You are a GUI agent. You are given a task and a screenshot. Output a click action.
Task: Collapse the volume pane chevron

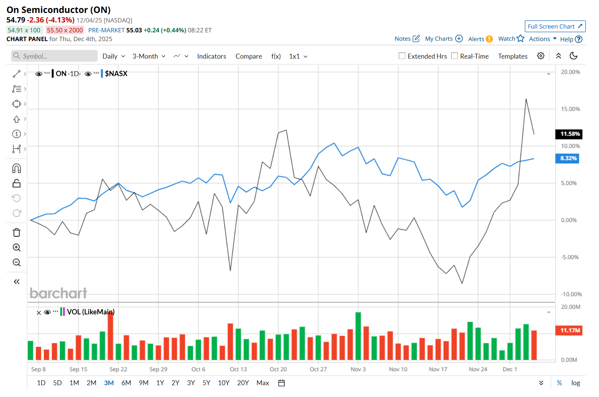pyautogui.click(x=549, y=312)
